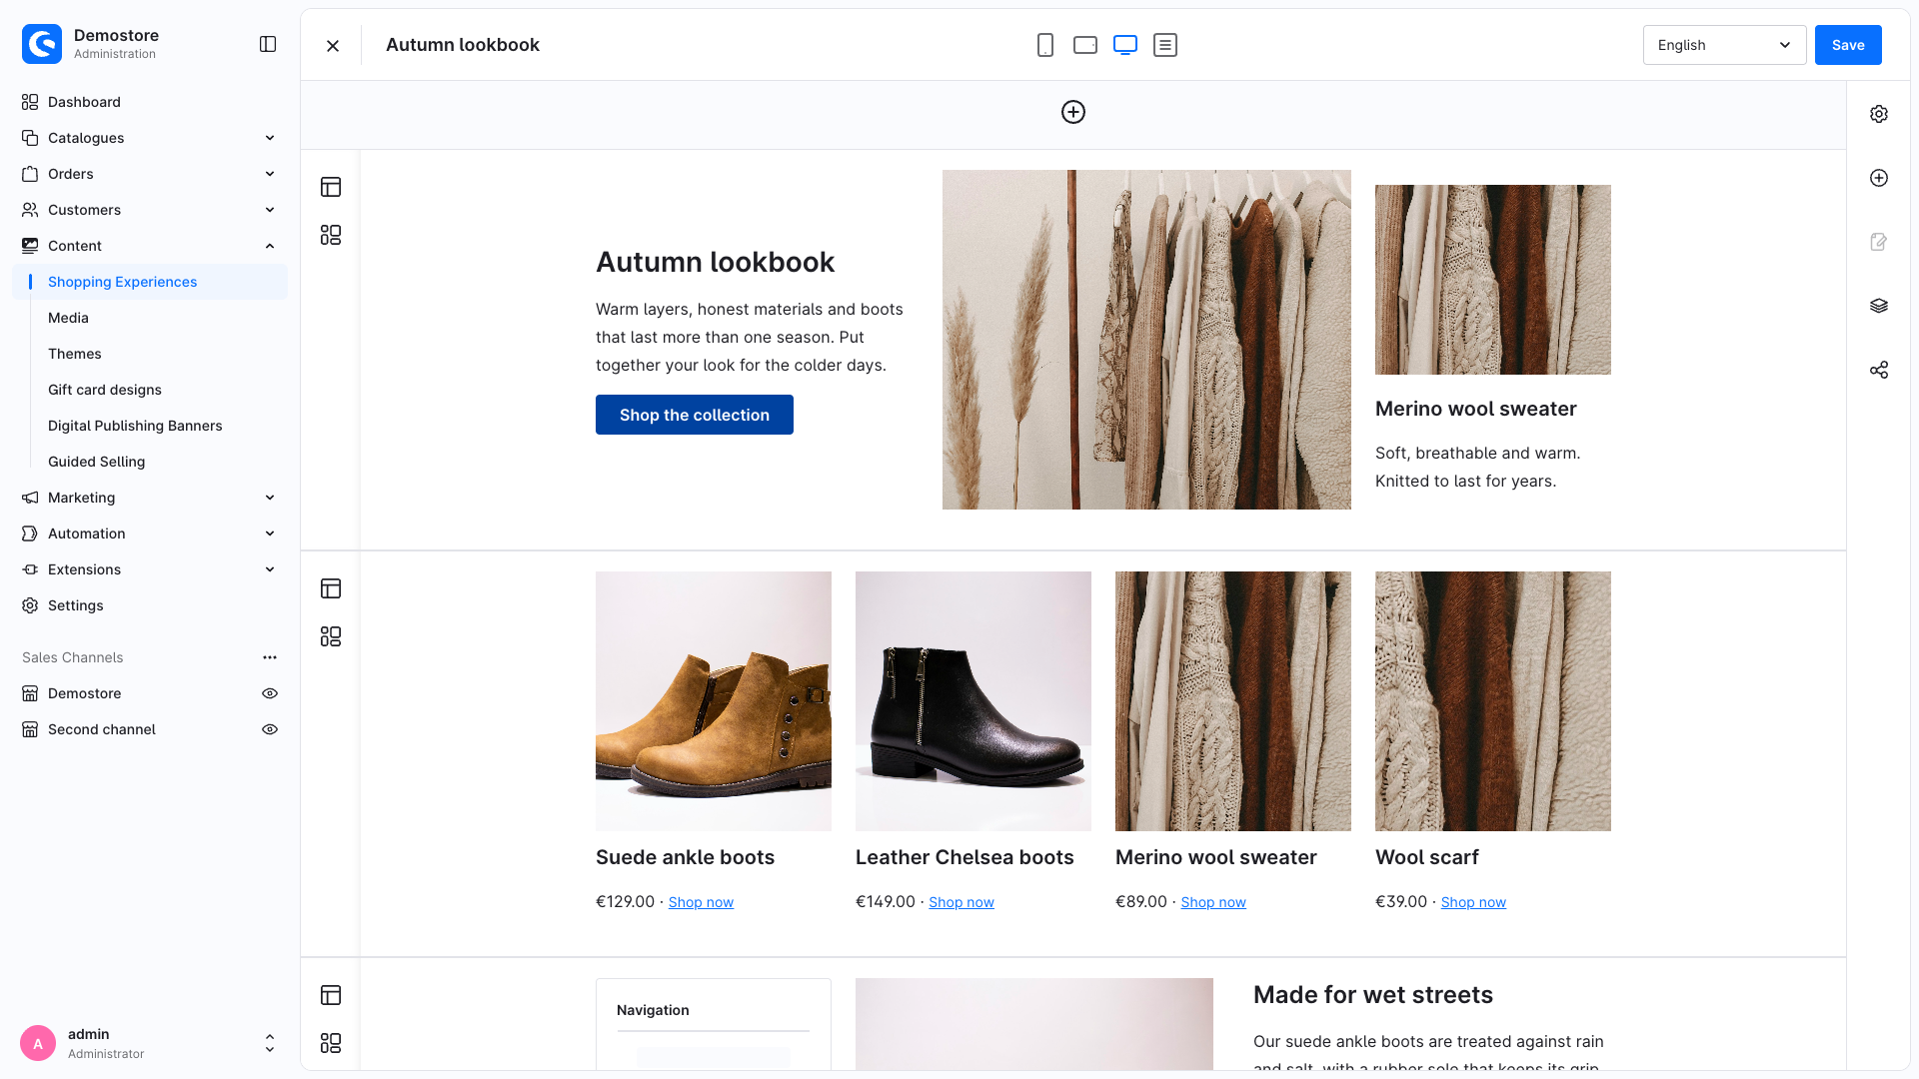Image resolution: width=1919 pixels, height=1079 pixels.
Task: Open Gift card designs
Action: pyautogui.click(x=105, y=390)
